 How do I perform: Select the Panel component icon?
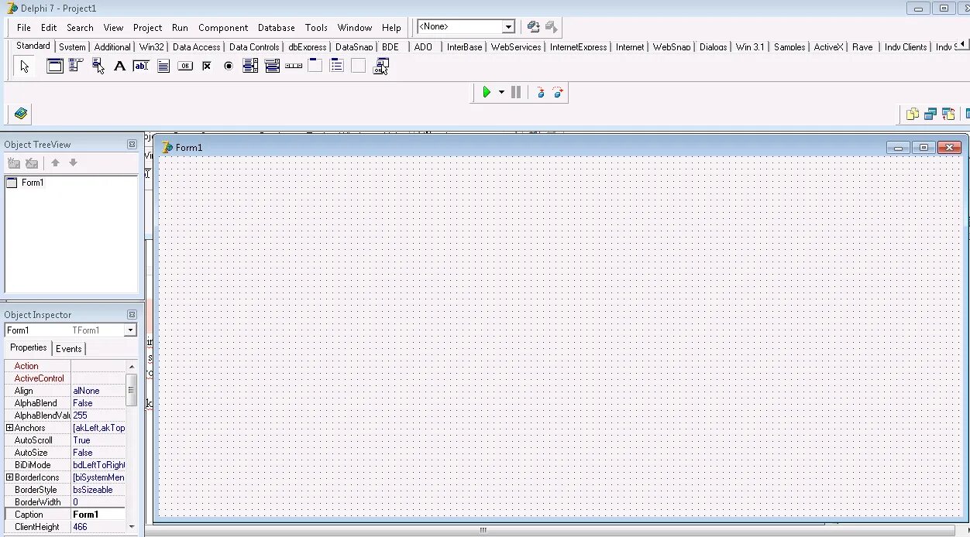click(358, 66)
